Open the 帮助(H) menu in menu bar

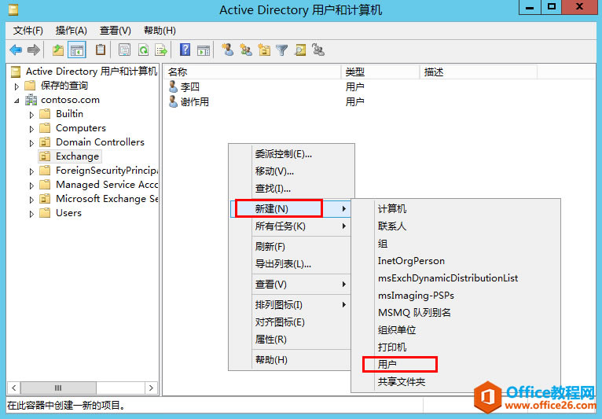pyautogui.click(x=160, y=31)
